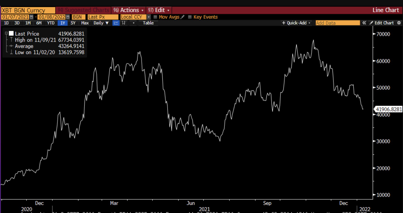This screenshot has height=213, width=403.
Task: Enable the Key Events checkbox
Action: click(x=189, y=17)
